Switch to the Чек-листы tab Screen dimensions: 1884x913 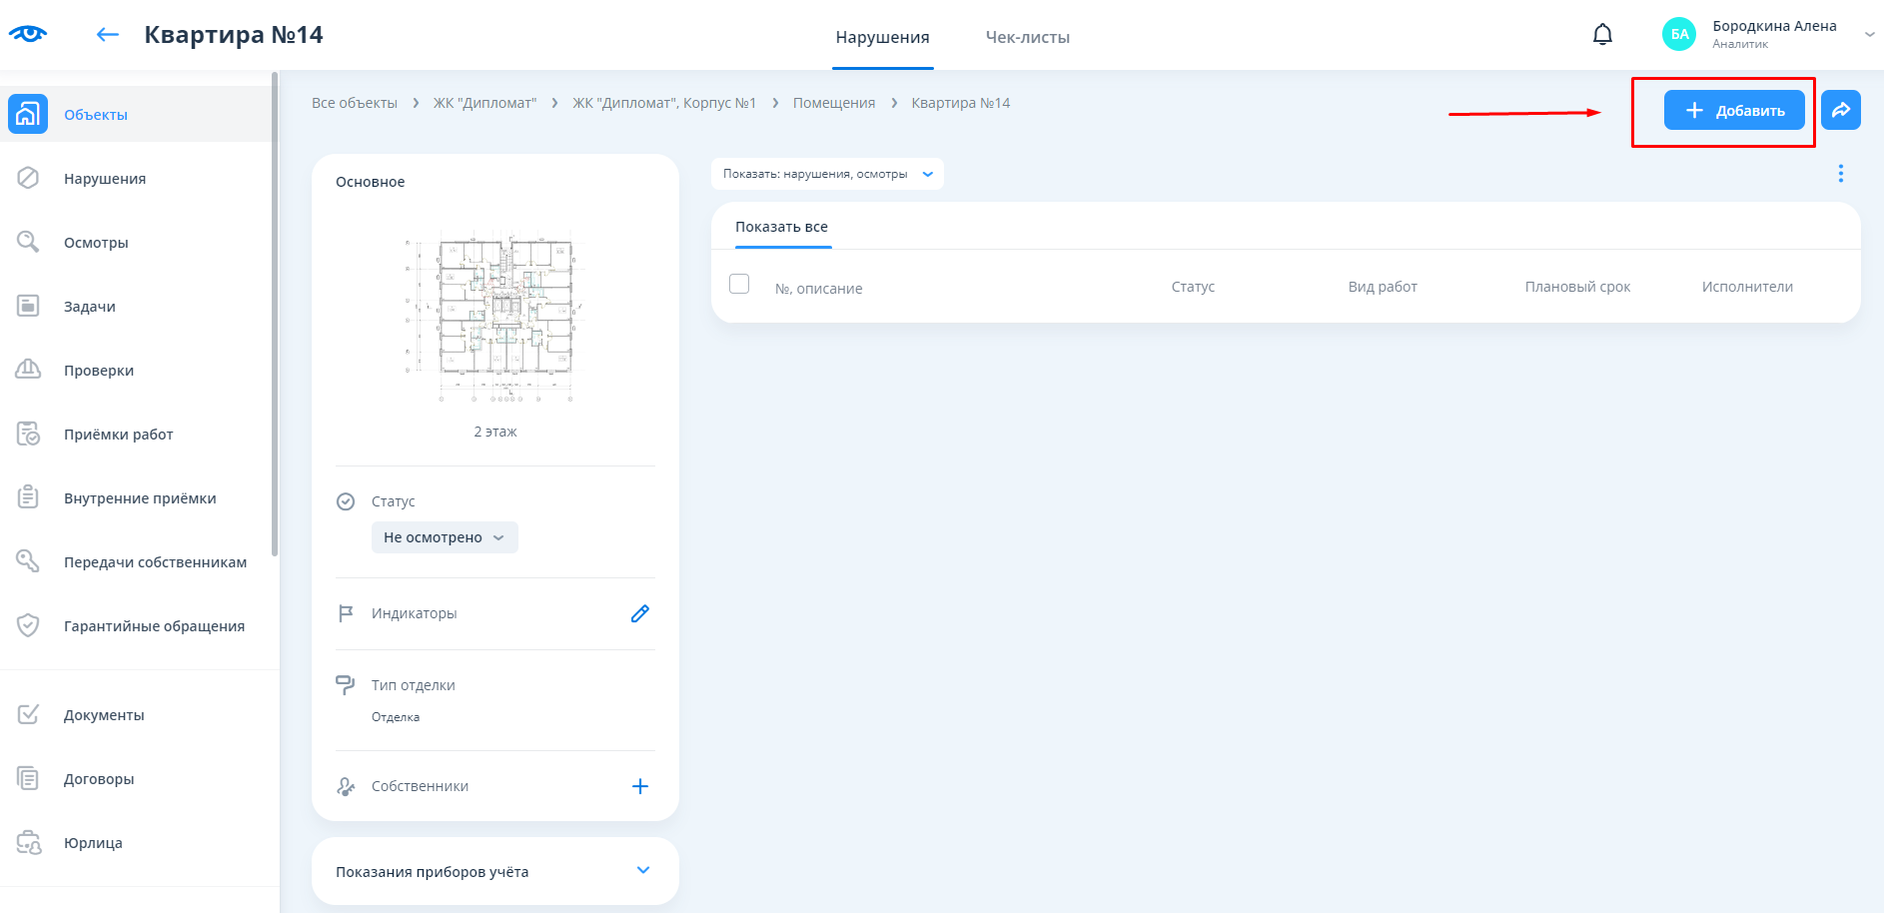pos(1027,37)
